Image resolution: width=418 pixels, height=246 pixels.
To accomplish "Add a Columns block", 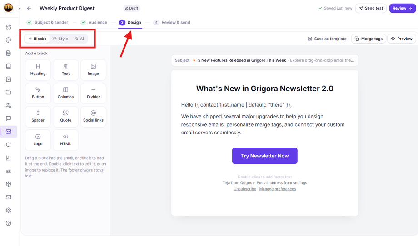I will coord(65,93).
